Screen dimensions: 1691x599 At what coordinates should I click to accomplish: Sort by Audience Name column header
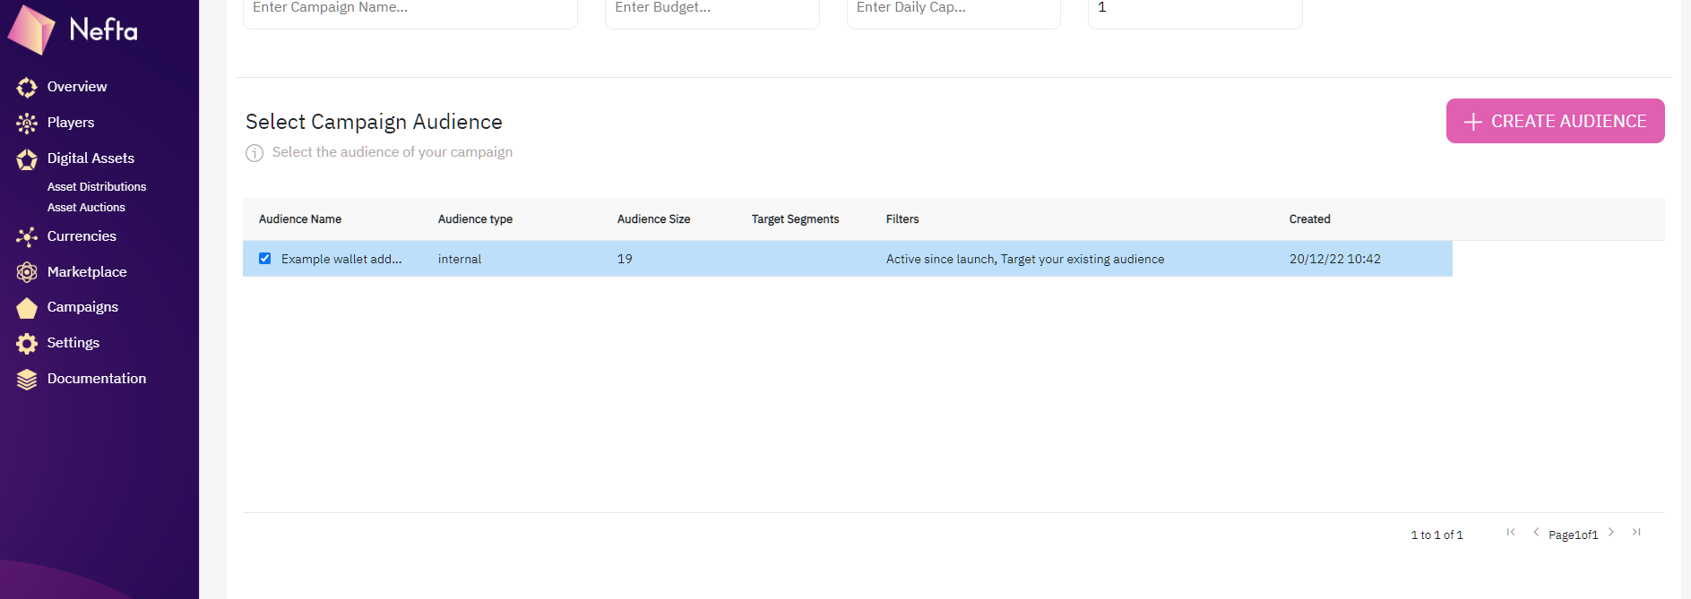pos(300,219)
